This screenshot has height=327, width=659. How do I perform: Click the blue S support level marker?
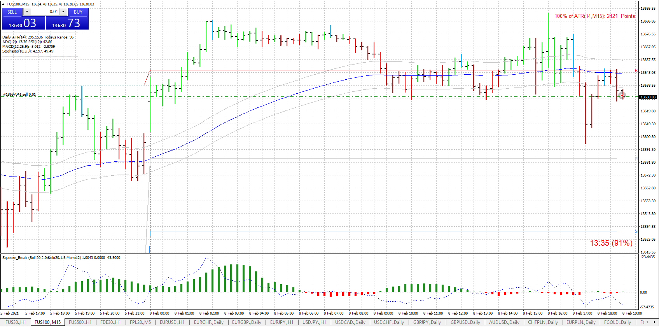pos(636,231)
